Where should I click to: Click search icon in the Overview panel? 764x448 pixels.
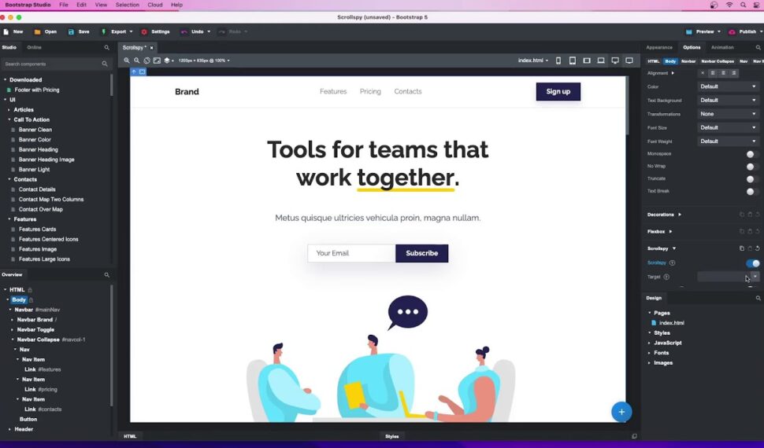[x=107, y=275]
